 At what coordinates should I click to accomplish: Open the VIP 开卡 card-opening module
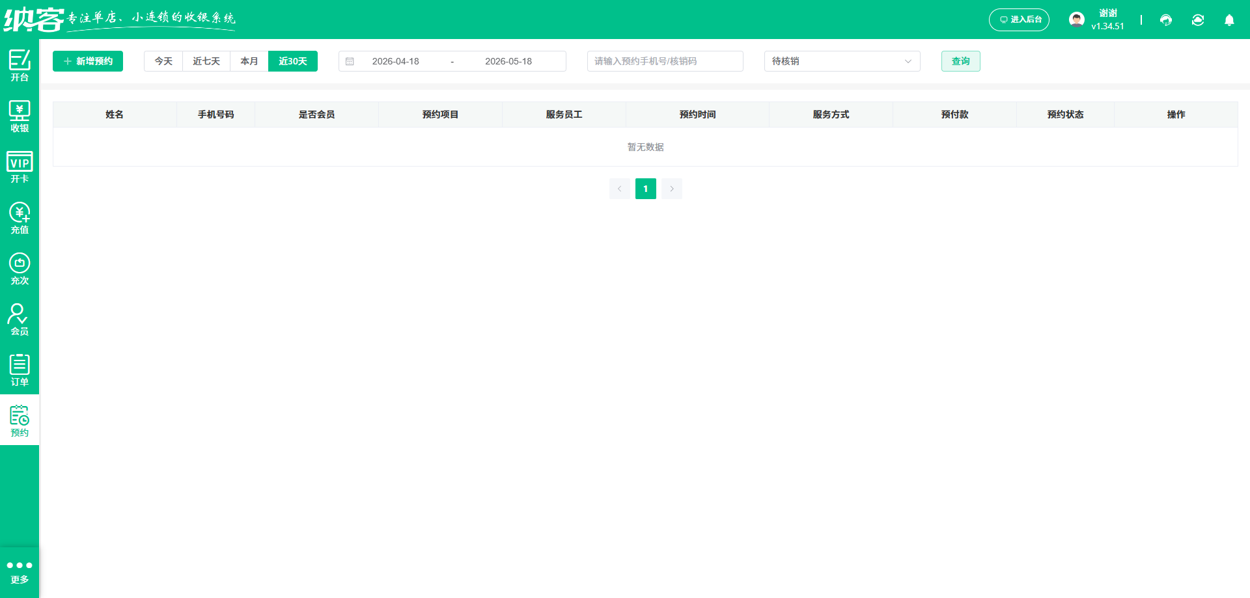coord(20,166)
